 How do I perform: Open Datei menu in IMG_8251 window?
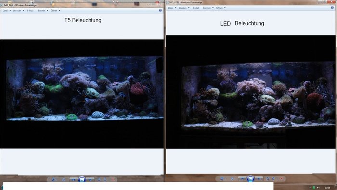[172, 8]
